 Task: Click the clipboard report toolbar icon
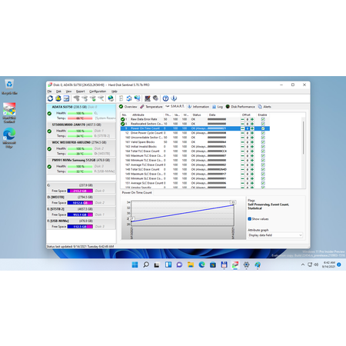coord(121,98)
